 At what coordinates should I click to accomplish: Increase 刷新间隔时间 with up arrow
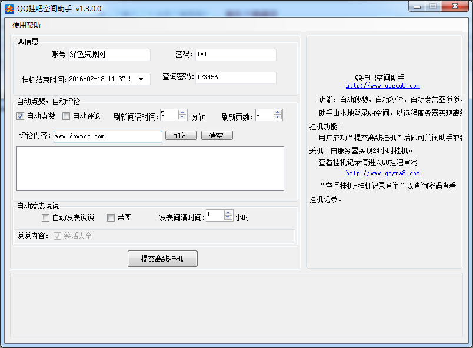[182, 112]
